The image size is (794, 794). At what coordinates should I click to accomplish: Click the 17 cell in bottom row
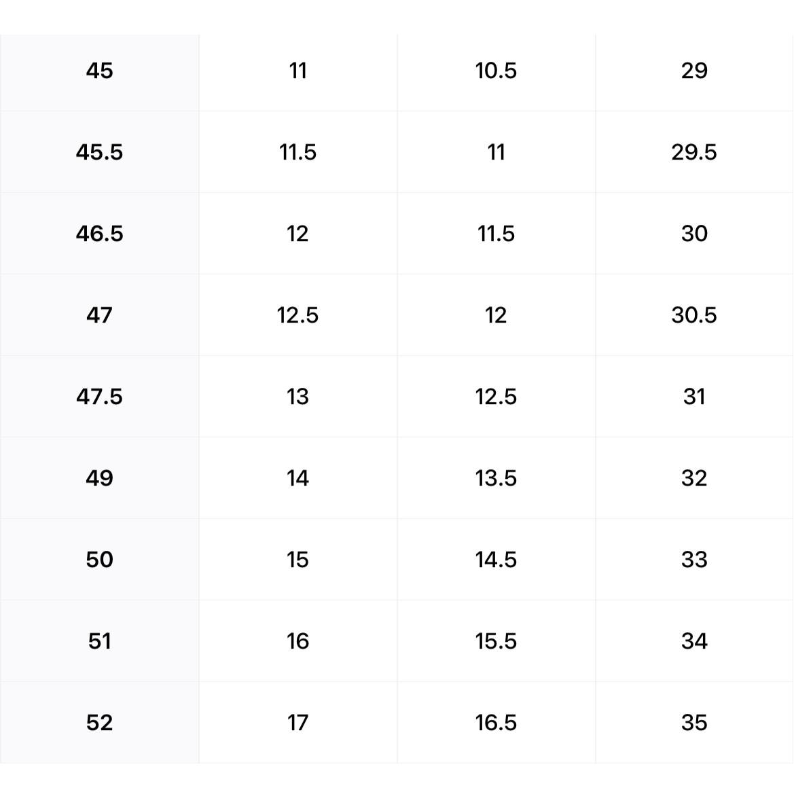[x=297, y=723]
